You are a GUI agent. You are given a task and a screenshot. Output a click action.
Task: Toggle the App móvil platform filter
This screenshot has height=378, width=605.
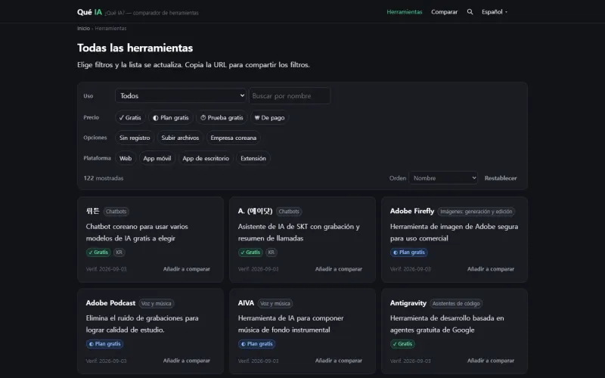click(157, 158)
